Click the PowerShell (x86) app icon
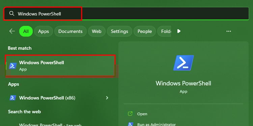Viewport: 253px width, 126px height. point(13,98)
